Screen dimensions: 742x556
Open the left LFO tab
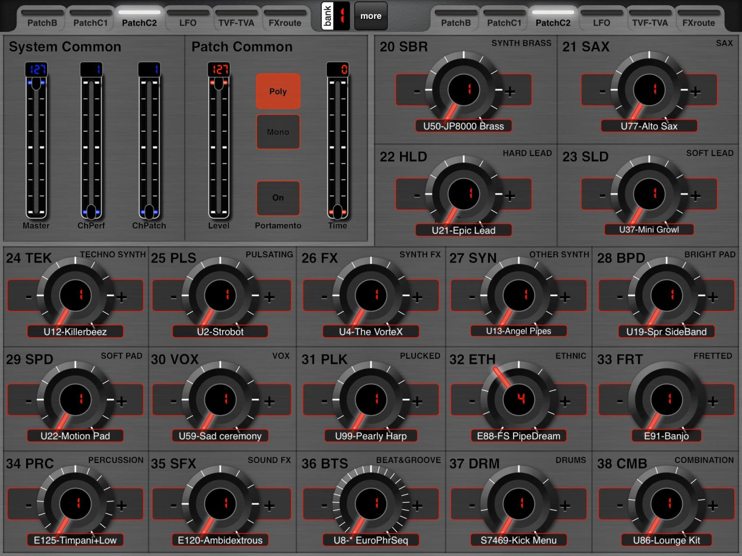[188, 19]
